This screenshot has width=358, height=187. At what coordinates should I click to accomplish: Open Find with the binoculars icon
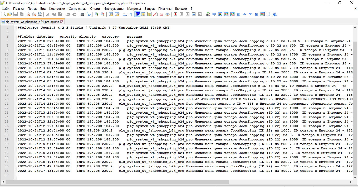pyautogui.click(x=82, y=14)
